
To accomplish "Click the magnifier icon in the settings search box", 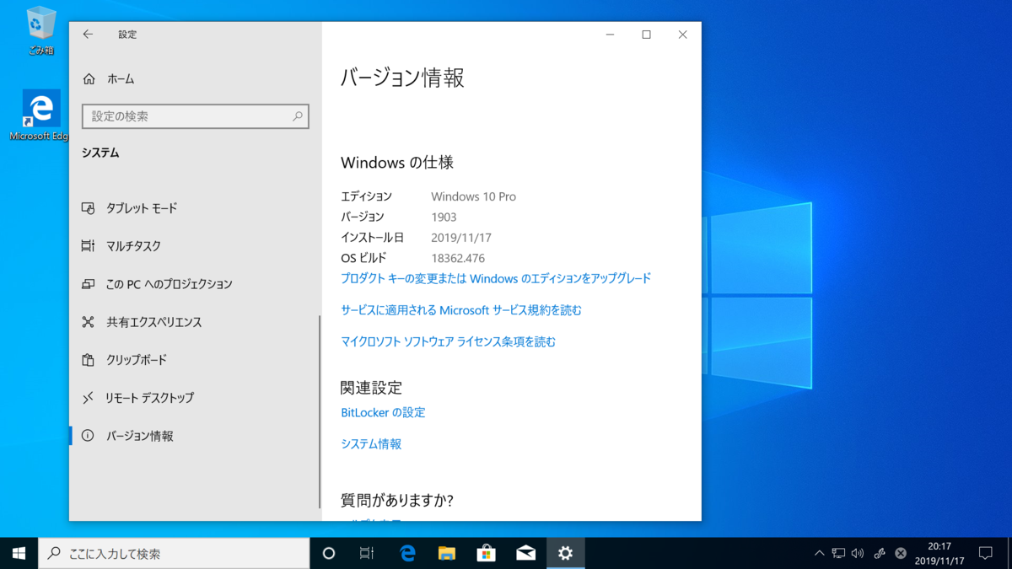I will coord(297,116).
